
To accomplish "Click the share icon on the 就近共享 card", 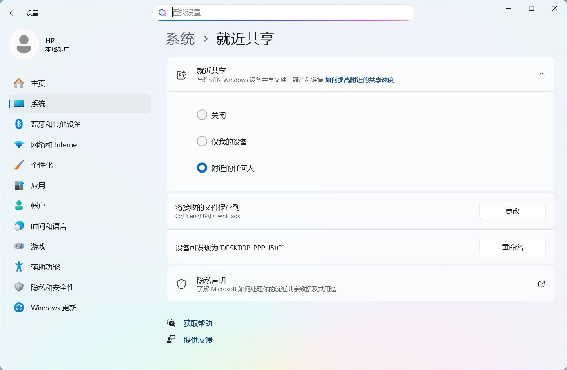I will [182, 75].
